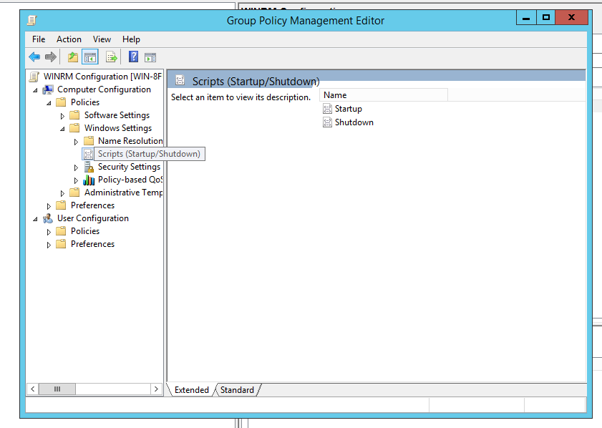Click the Scripts header icon in details pane
The width and height of the screenshot is (602, 428).
(x=180, y=80)
